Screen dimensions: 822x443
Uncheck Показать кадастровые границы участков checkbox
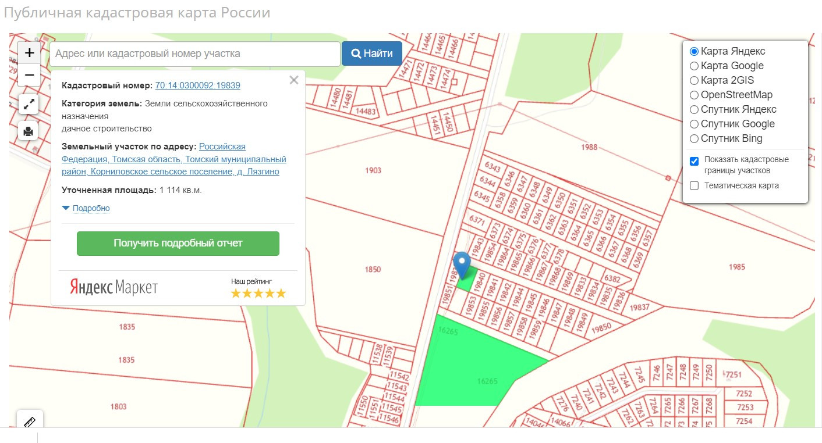click(x=694, y=161)
